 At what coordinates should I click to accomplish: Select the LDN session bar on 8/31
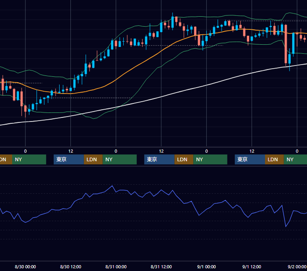coord(184,159)
